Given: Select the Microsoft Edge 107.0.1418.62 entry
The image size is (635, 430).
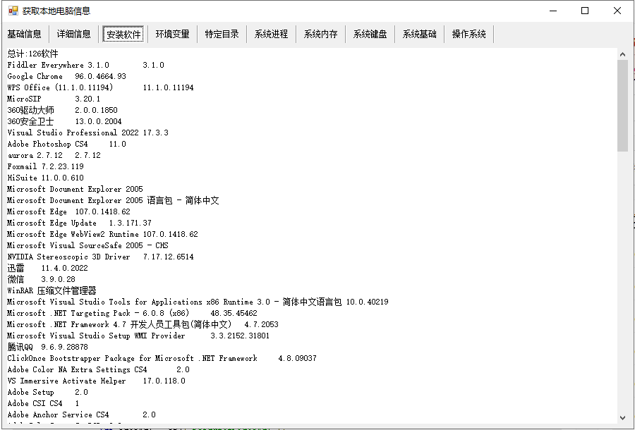Looking at the screenshot, I should (x=69, y=212).
